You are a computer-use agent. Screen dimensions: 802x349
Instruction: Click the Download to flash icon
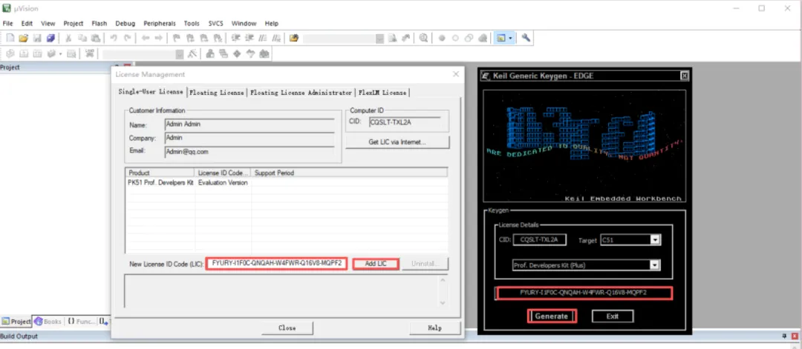click(90, 53)
